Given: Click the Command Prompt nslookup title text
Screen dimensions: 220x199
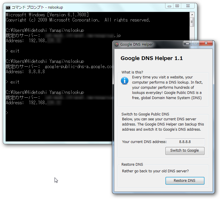Looking at the screenshot, I should 37,7.
